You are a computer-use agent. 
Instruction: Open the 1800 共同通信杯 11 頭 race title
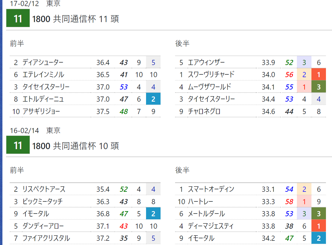(x=76, y=19)
